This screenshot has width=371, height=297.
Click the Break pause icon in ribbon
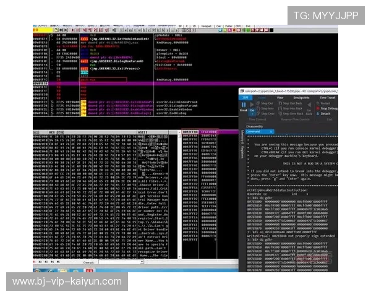point(244,106)
